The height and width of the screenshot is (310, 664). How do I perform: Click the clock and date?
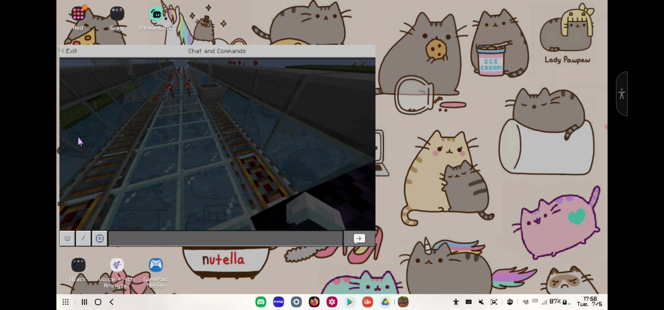tap(589, 302)
